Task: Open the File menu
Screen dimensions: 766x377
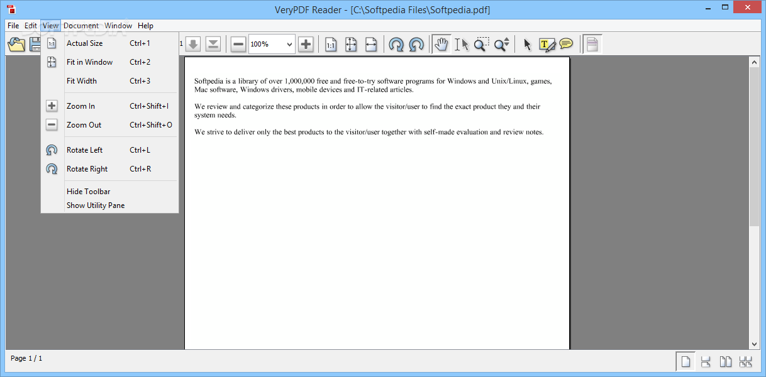Action: [13, 26]
